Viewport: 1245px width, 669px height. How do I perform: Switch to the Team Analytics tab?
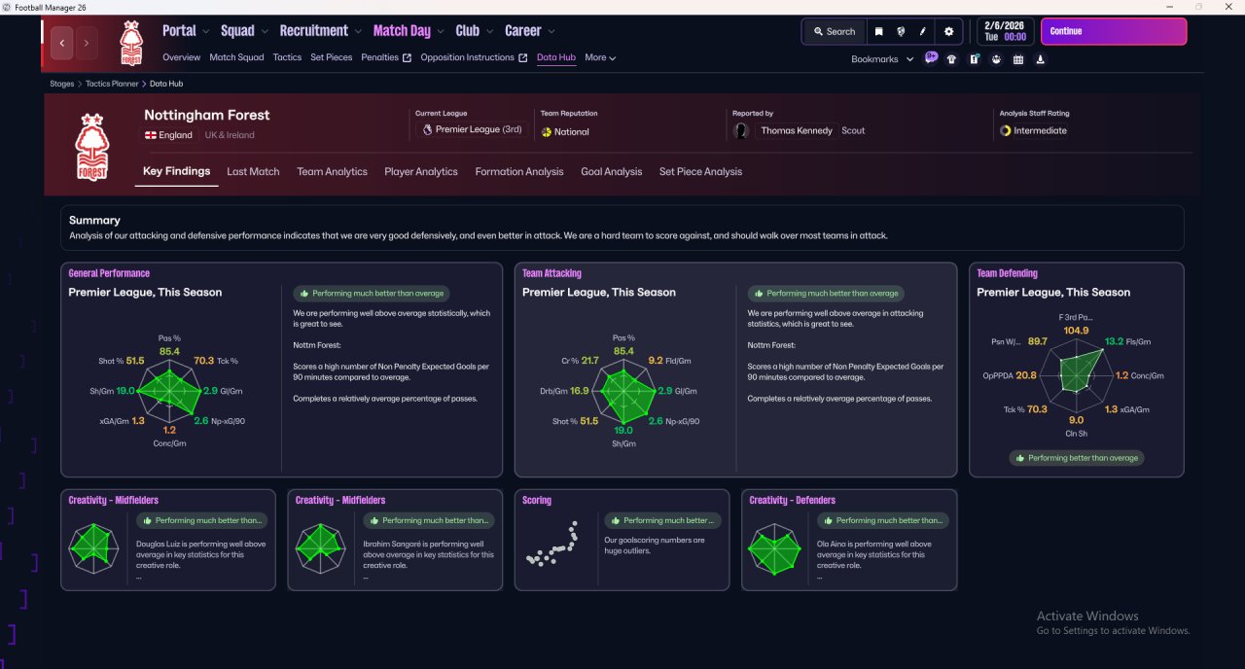click(x=333, y=171)
